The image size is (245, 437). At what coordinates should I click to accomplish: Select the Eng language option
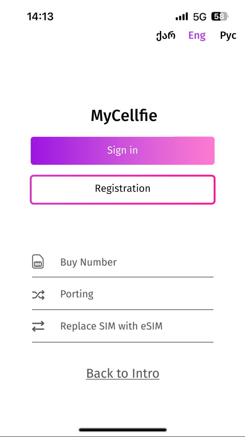(197, 35)
